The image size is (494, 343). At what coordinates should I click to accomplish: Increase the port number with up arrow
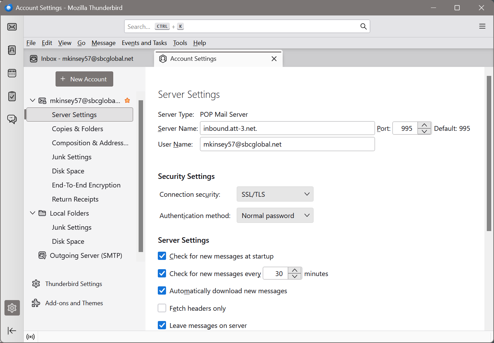pyautogui.click(x=424, y=125)
